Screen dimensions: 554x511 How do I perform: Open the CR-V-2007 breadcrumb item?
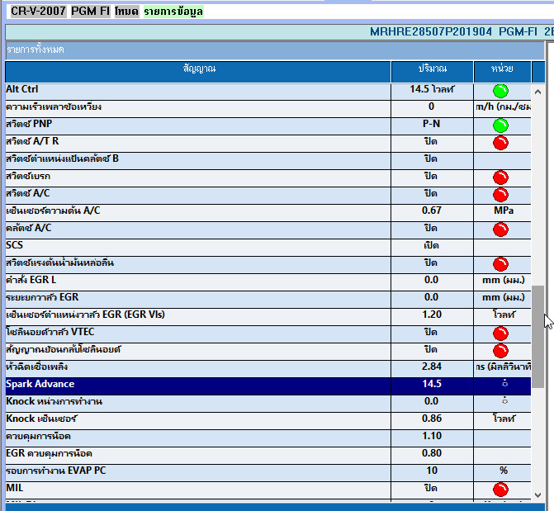[38, 11]
